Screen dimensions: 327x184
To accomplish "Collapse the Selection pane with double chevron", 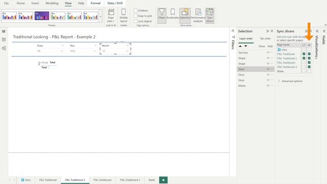I will point(267,31).
